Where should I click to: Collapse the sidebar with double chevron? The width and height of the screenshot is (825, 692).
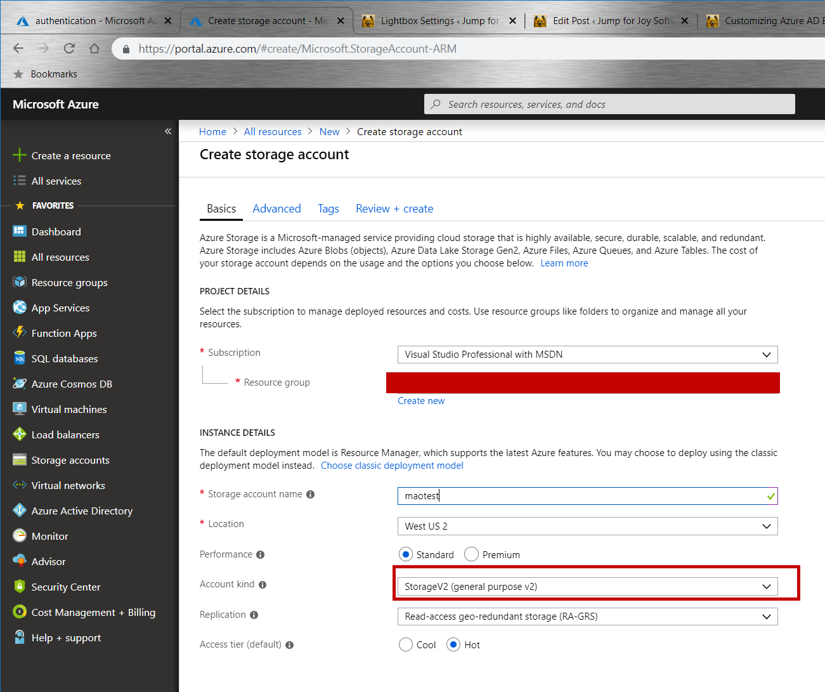pyautogui.click(x=168, y=131)
